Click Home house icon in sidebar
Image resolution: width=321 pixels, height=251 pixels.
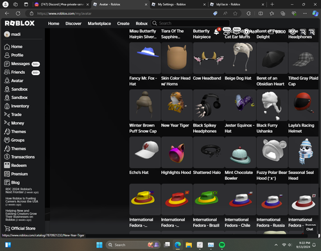[x=7, y=47]
